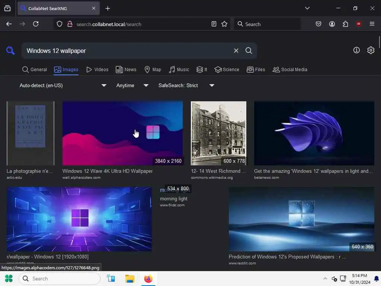The height and width of the screenshot is (286, 381).
Task: Click in the Windows 12 wallpaper search field
Action: tap(127, 51)
